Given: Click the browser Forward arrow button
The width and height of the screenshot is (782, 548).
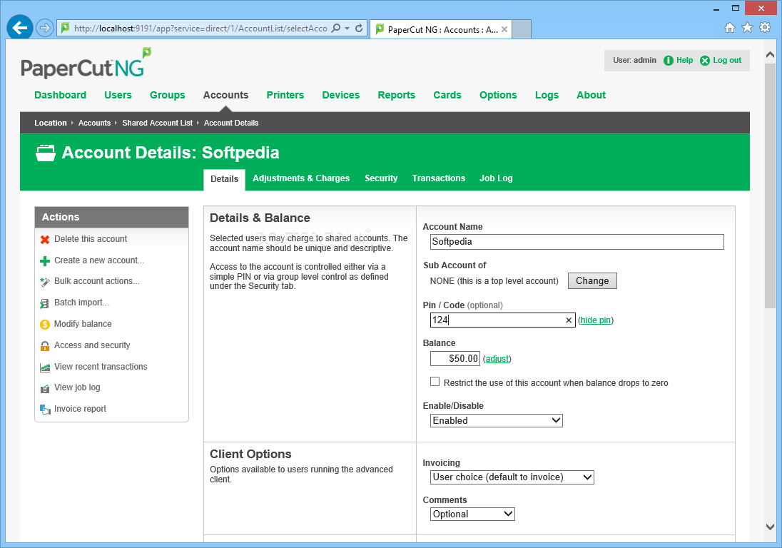Looking at the screenshot, I should [x=45, y=28].
